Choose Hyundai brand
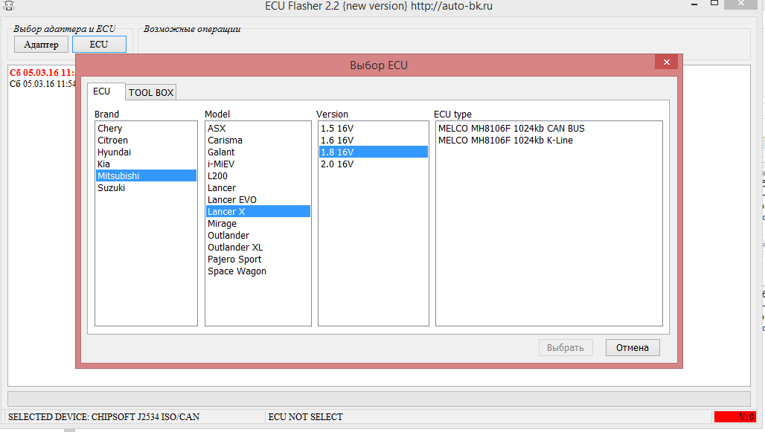Viewport: 765px width, 432px height. pos(146,152)
